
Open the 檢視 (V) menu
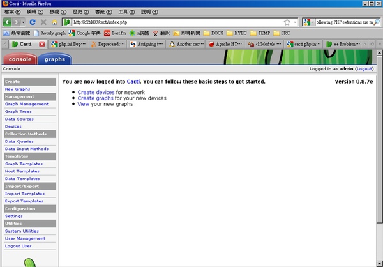pyautogui.click(x=58, y=11)
